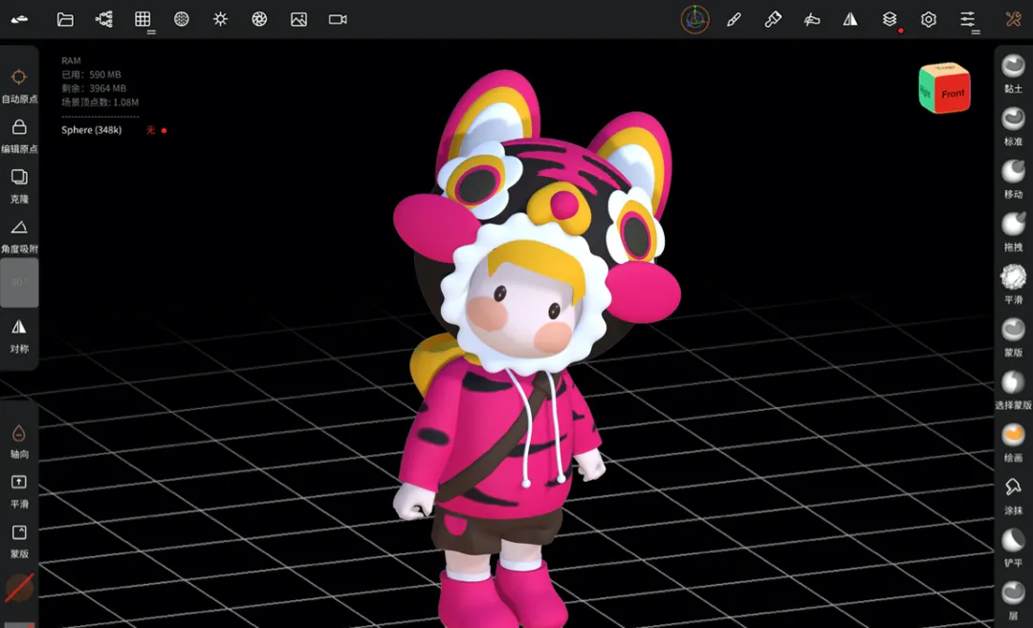The height and width of the screenshot is (628, 1033).
Task: Open the topology grid menu
Action: point(143,19)
